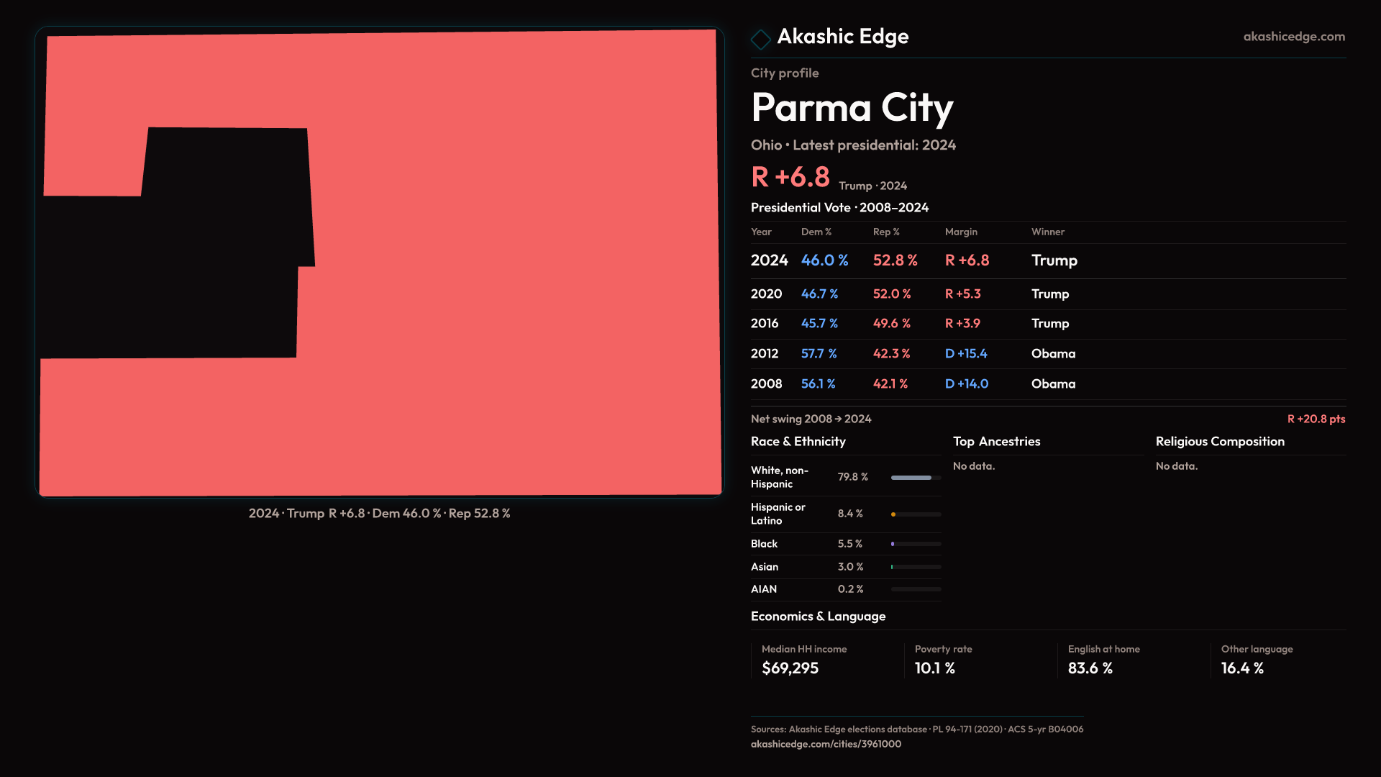This screenshot has width=1381, height=777.
Task: Click the Akashic Edge diamond logo icon
Action: 760,39
